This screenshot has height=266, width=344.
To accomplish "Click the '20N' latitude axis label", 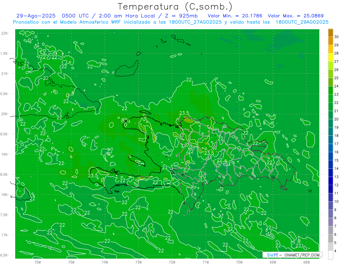I will pos(5,114).
